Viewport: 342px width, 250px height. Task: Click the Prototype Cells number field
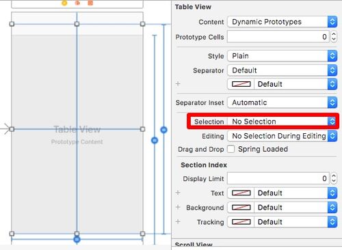pyautogui.click(x=278, y=37)
